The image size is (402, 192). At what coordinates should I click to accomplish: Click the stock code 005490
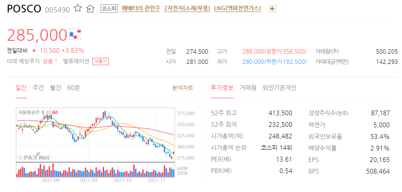[x=57, y=10]
